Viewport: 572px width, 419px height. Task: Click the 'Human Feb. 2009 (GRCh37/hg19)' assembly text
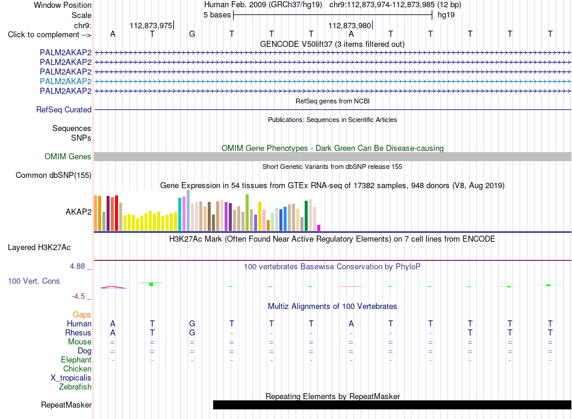(x=263, y=5)
